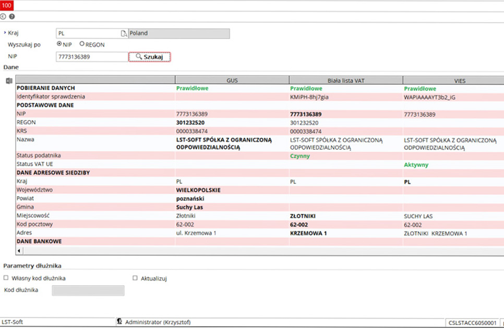
Task: Select the Biała lista VAT column header
Action: 345,80
